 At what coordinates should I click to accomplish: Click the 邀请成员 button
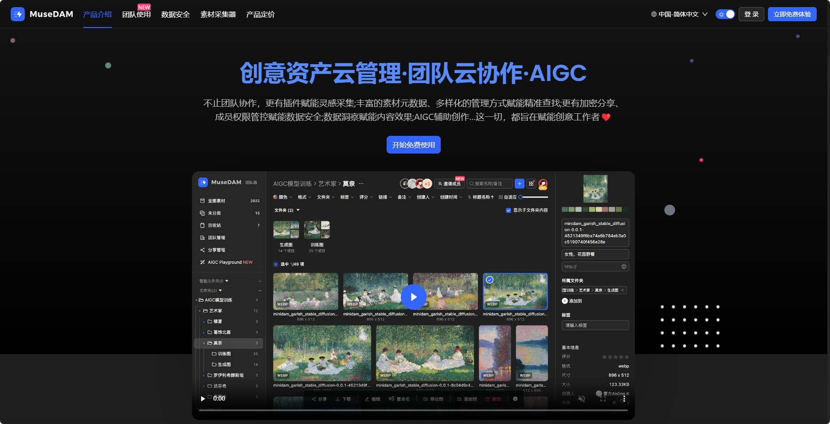(450, 184)
